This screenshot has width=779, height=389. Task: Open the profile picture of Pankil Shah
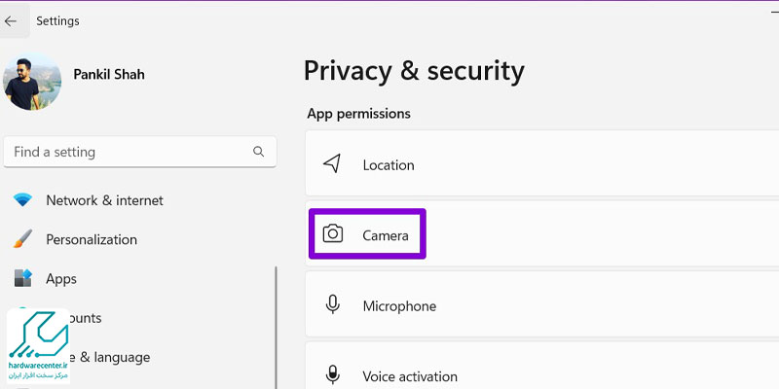tap(32, 82)
